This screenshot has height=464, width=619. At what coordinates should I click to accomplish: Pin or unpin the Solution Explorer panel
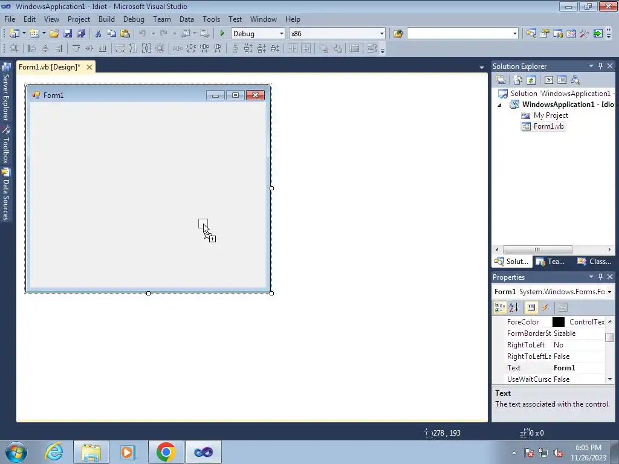coord(600,66)
